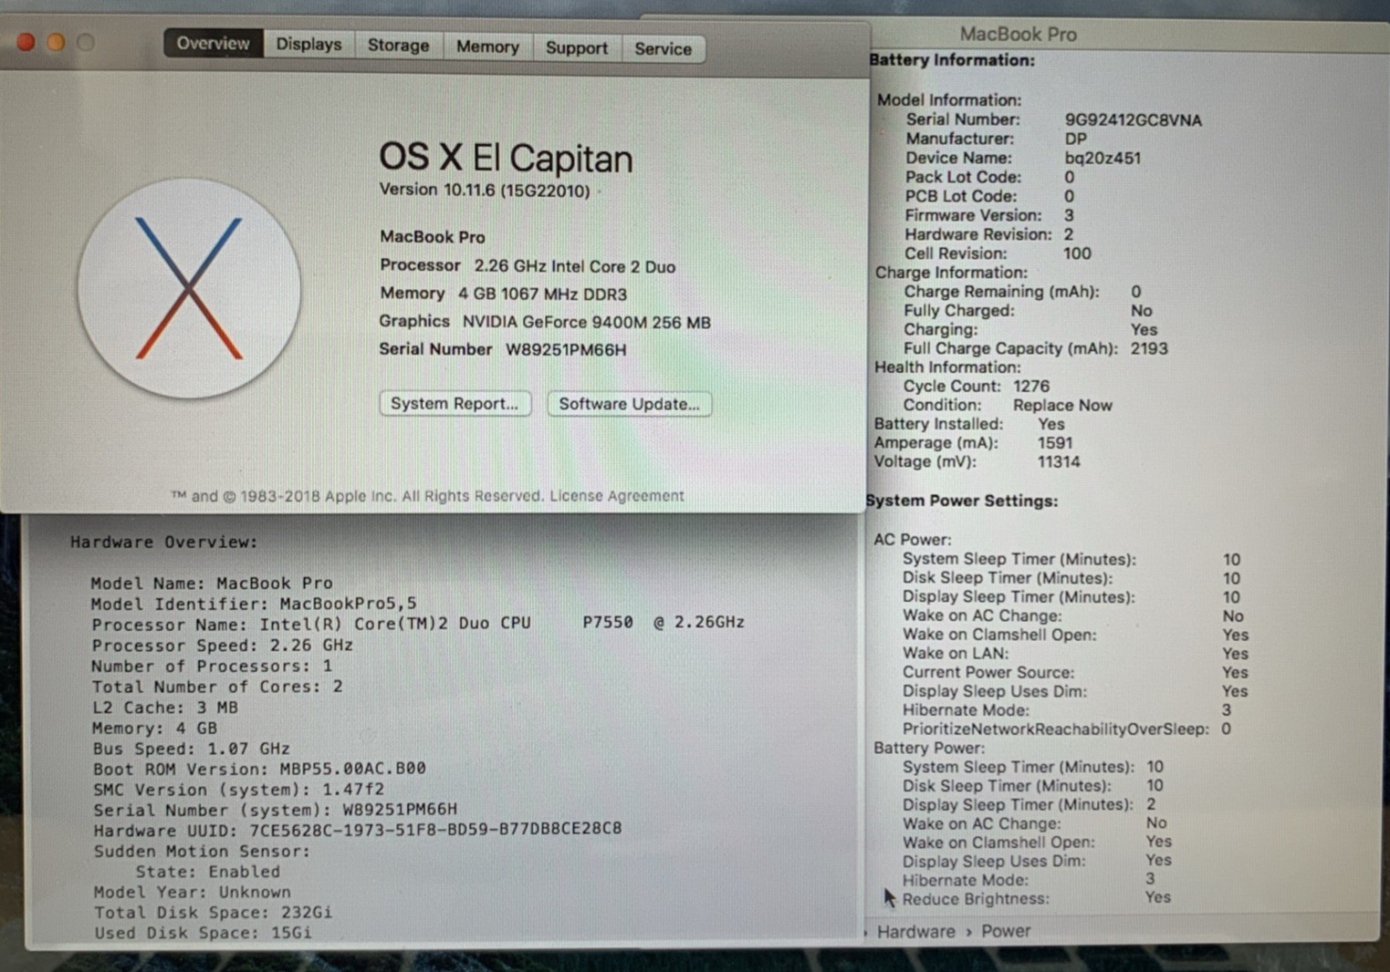
Task: Click device name "bq20z451"
Action: click(x=1103, y=158)
